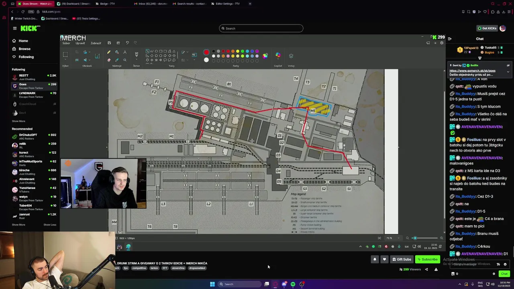
Task: Open the Kick sidebar hamburger menu
Action: 15,28
